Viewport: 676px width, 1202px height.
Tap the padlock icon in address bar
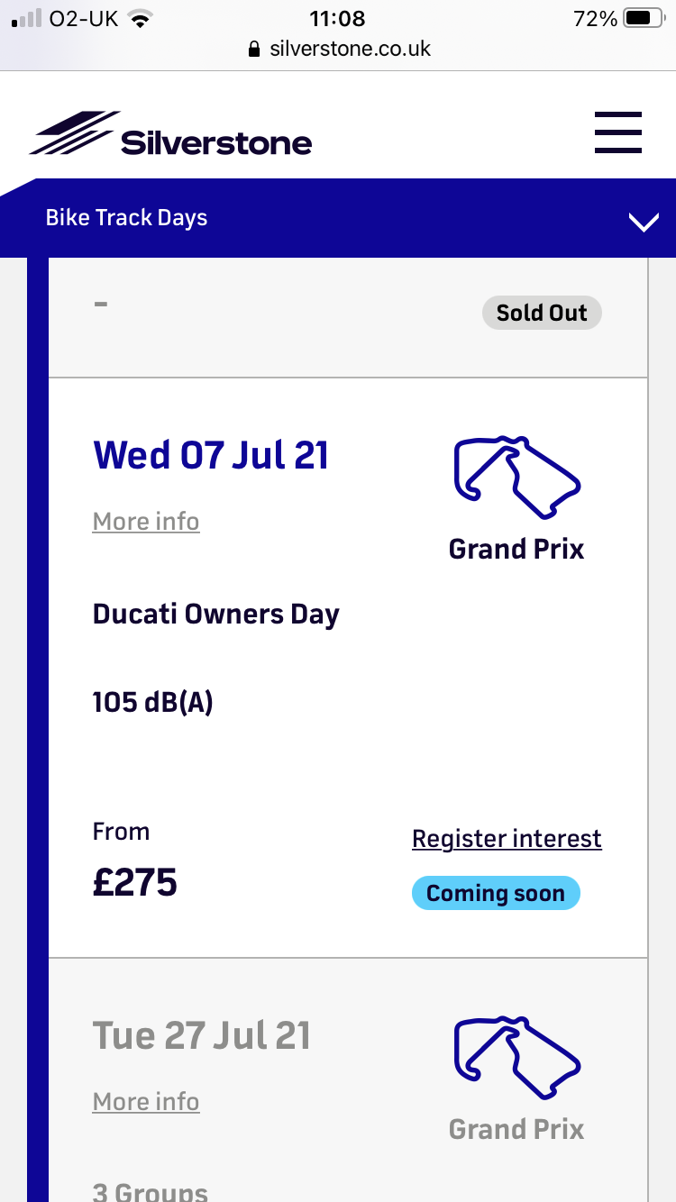254,49
